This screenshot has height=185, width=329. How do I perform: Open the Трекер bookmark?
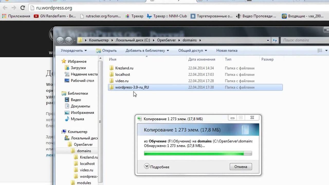pos(134,16)
